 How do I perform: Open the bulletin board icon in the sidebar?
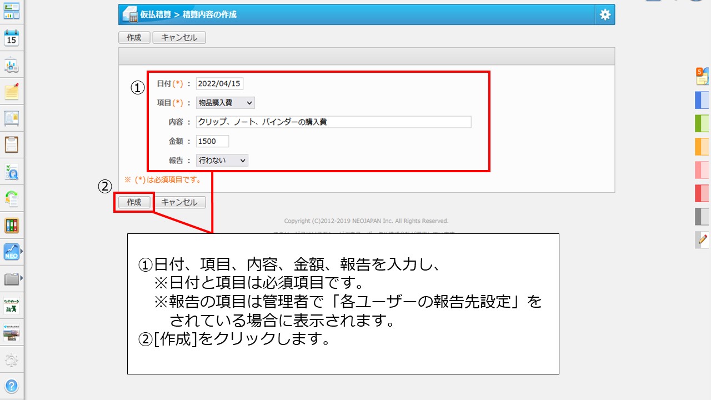pos(12,118)
